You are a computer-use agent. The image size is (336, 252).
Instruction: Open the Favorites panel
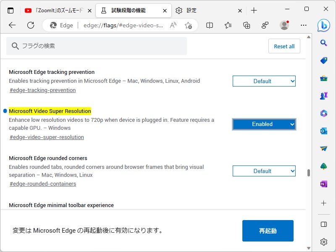click(x=228, y=25)
